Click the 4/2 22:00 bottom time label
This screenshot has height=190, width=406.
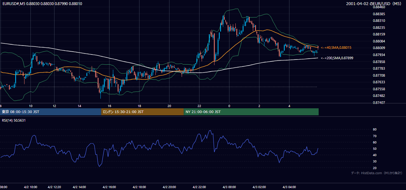click(199, 187)
